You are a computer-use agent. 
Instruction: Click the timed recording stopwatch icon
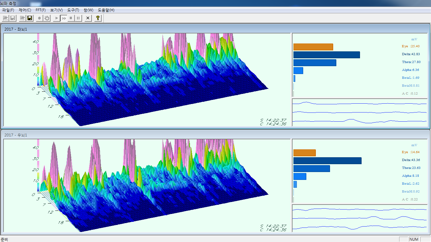point(47,18)
